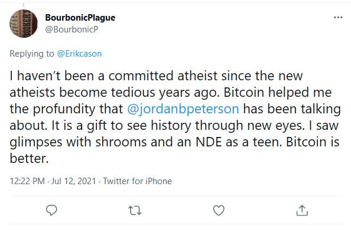Open the @BourbonicP handle
351x232 pixels.
(x=71, y=30)
